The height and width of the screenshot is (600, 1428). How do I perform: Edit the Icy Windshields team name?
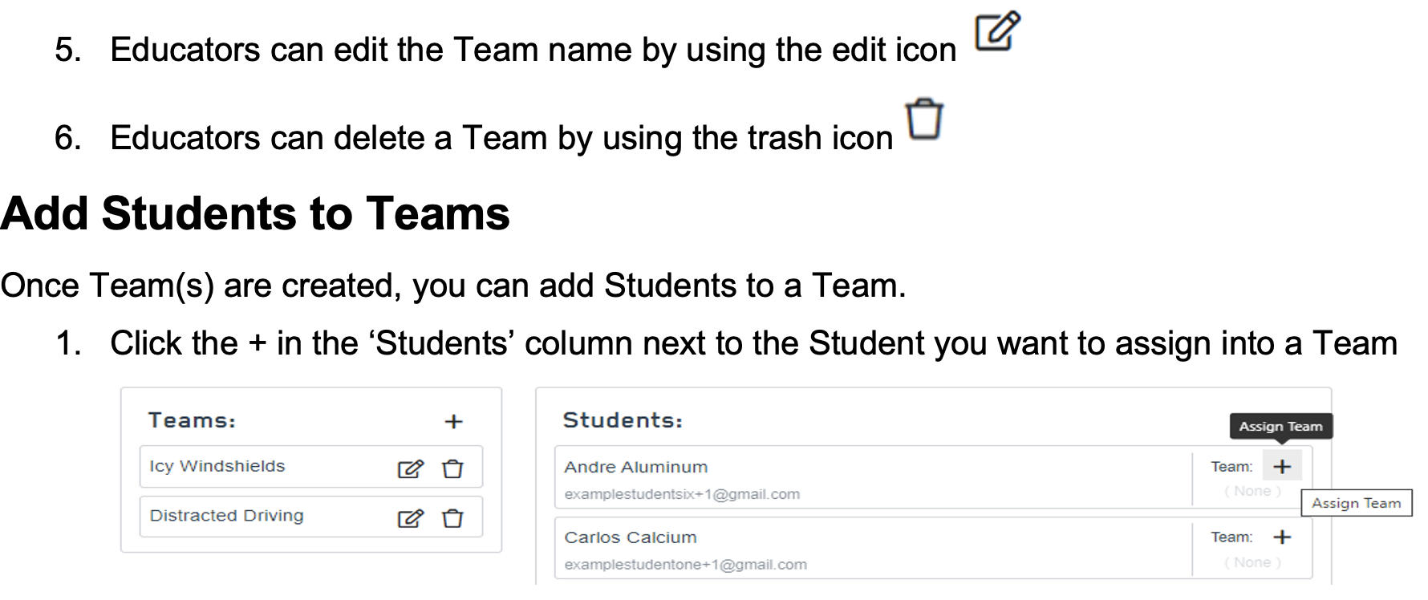coord(410,468)
